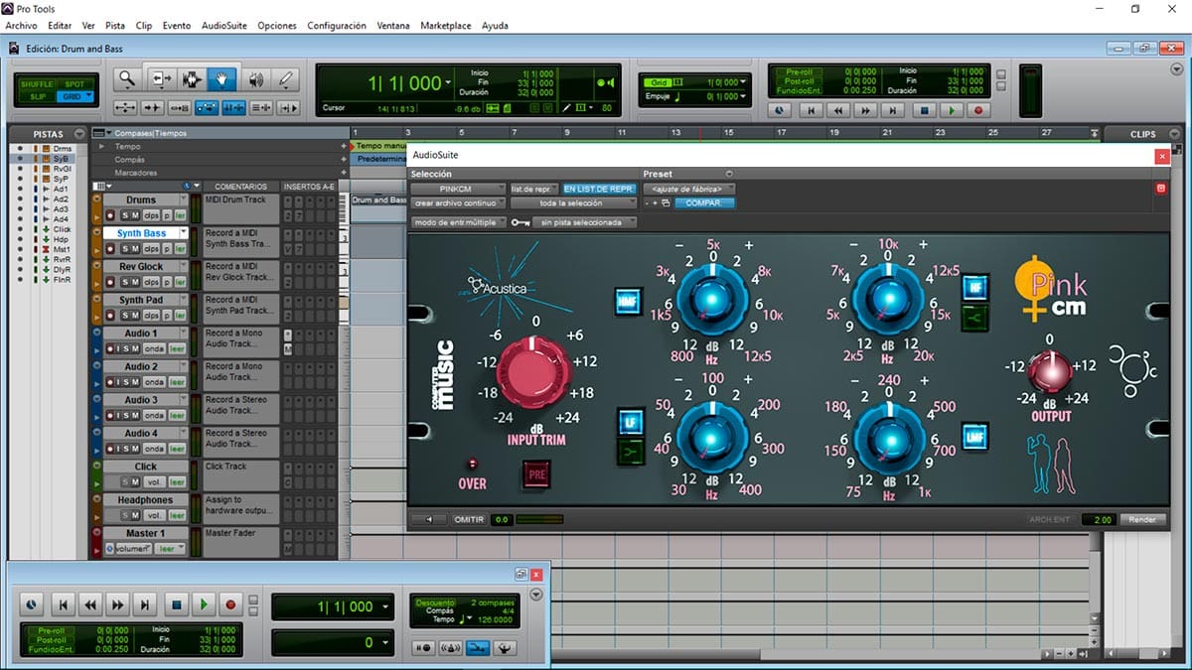1192x670 pixels.
Task: Click the OMITIR bypass button
Action: 469,519
